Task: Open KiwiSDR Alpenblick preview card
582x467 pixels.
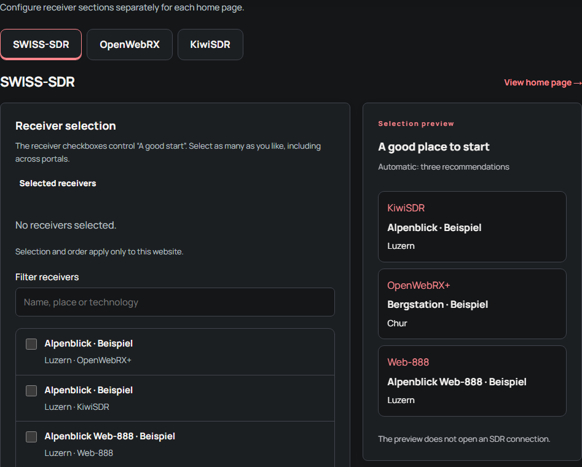Action: (472, 227)
